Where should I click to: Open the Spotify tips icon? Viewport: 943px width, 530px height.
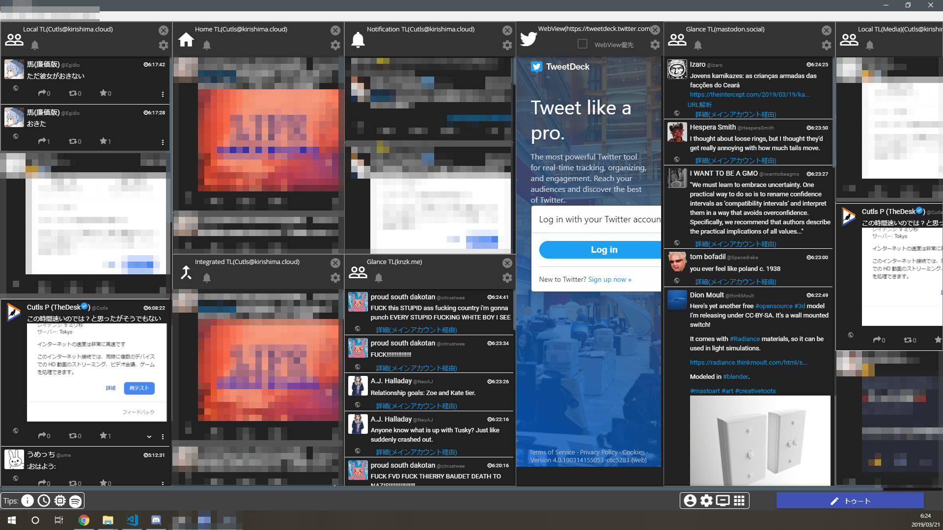point(75,501)
